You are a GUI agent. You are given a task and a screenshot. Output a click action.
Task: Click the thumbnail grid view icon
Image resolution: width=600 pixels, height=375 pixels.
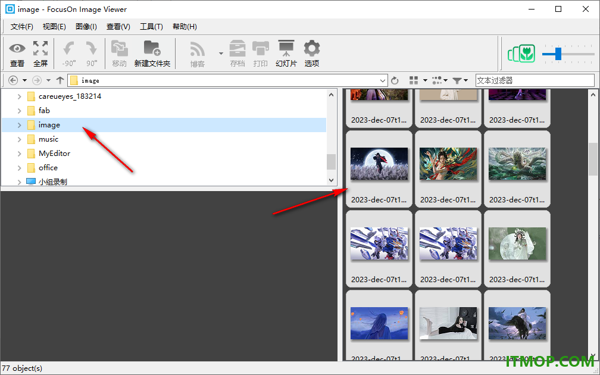pos(414,80)
